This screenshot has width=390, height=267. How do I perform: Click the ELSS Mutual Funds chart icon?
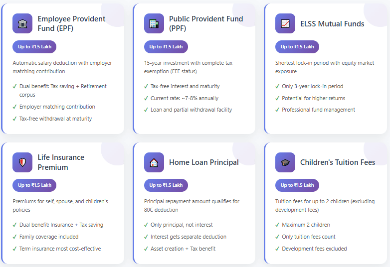[x=285, y=23]
